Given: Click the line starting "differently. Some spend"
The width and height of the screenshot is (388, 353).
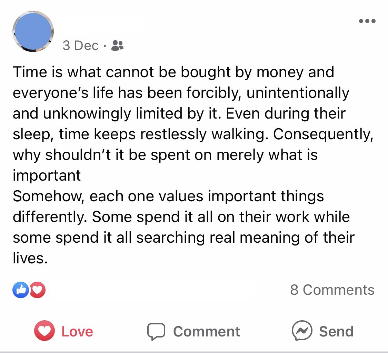Looking at the screenshot, I should click(181, 217).
